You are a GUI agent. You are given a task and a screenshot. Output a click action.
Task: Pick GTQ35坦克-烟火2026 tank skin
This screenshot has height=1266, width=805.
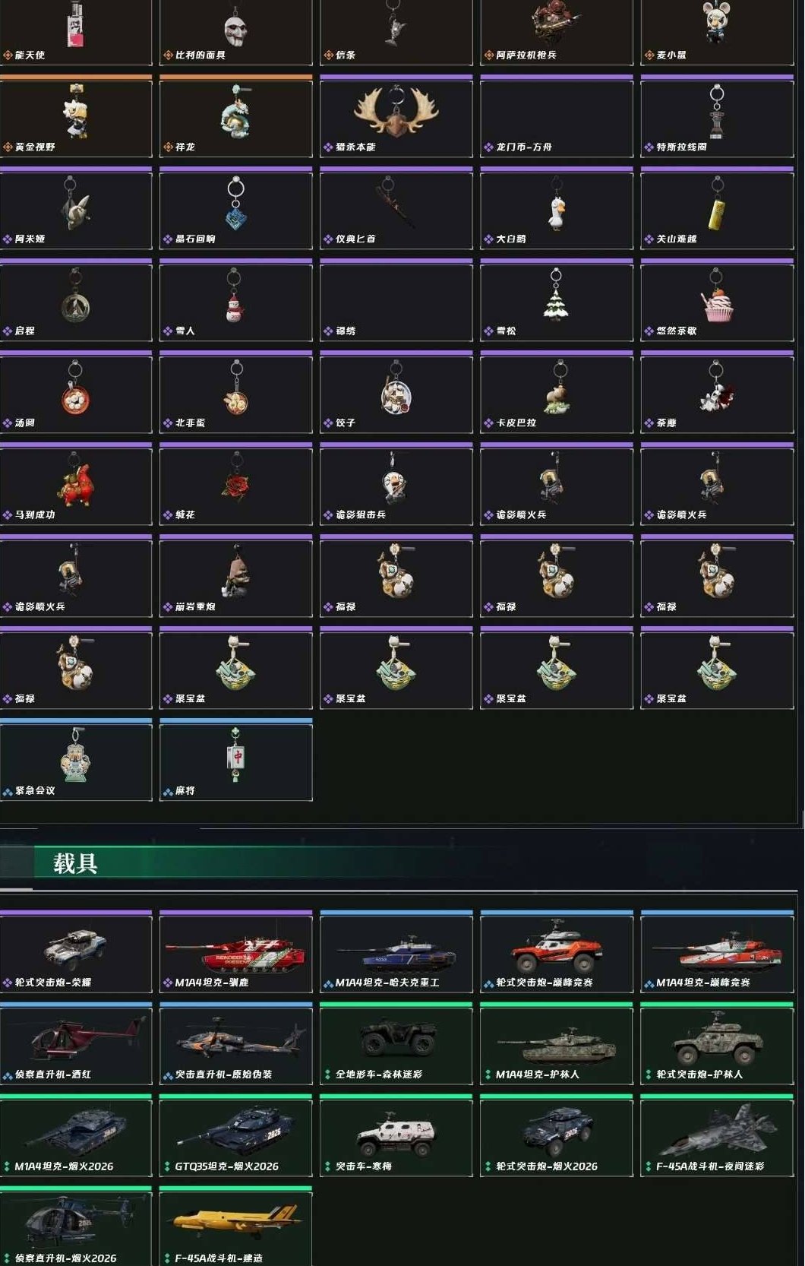point(236,1136)
